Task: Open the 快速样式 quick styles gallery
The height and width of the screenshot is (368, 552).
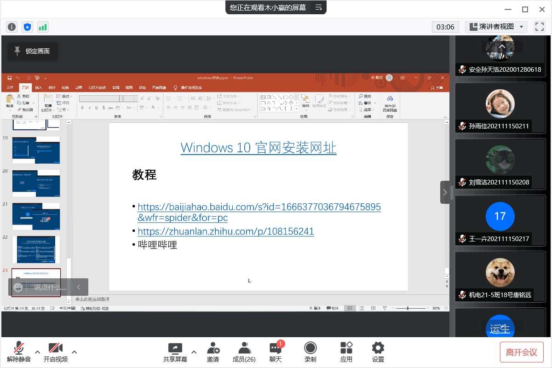Action: 319,102
